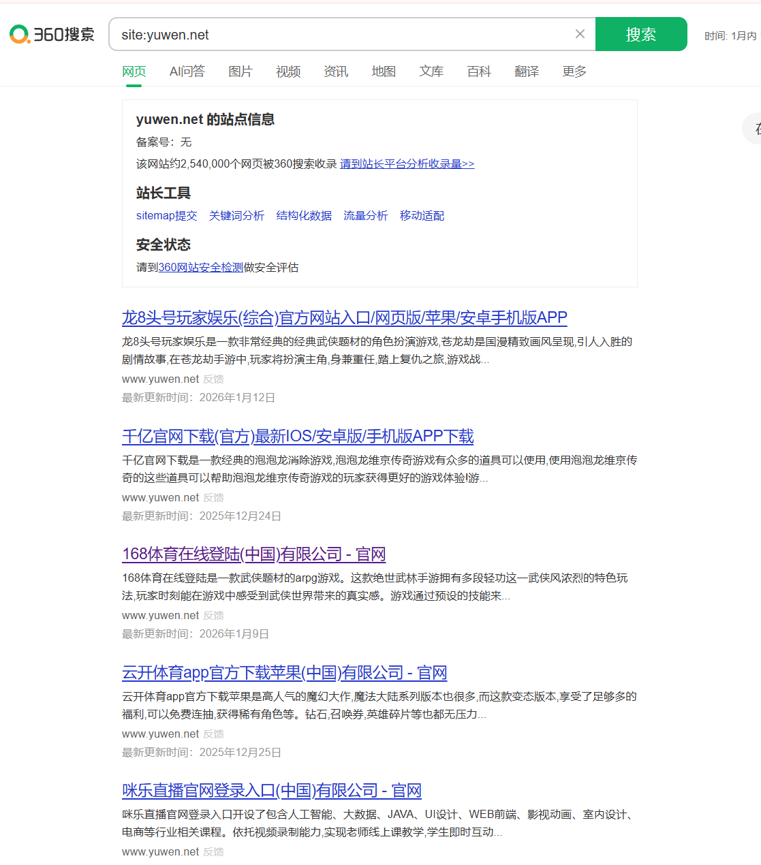The height and width of the screenshot is (865, 761).
Task: Click the green 搜索 button
Action: (641, 34)
